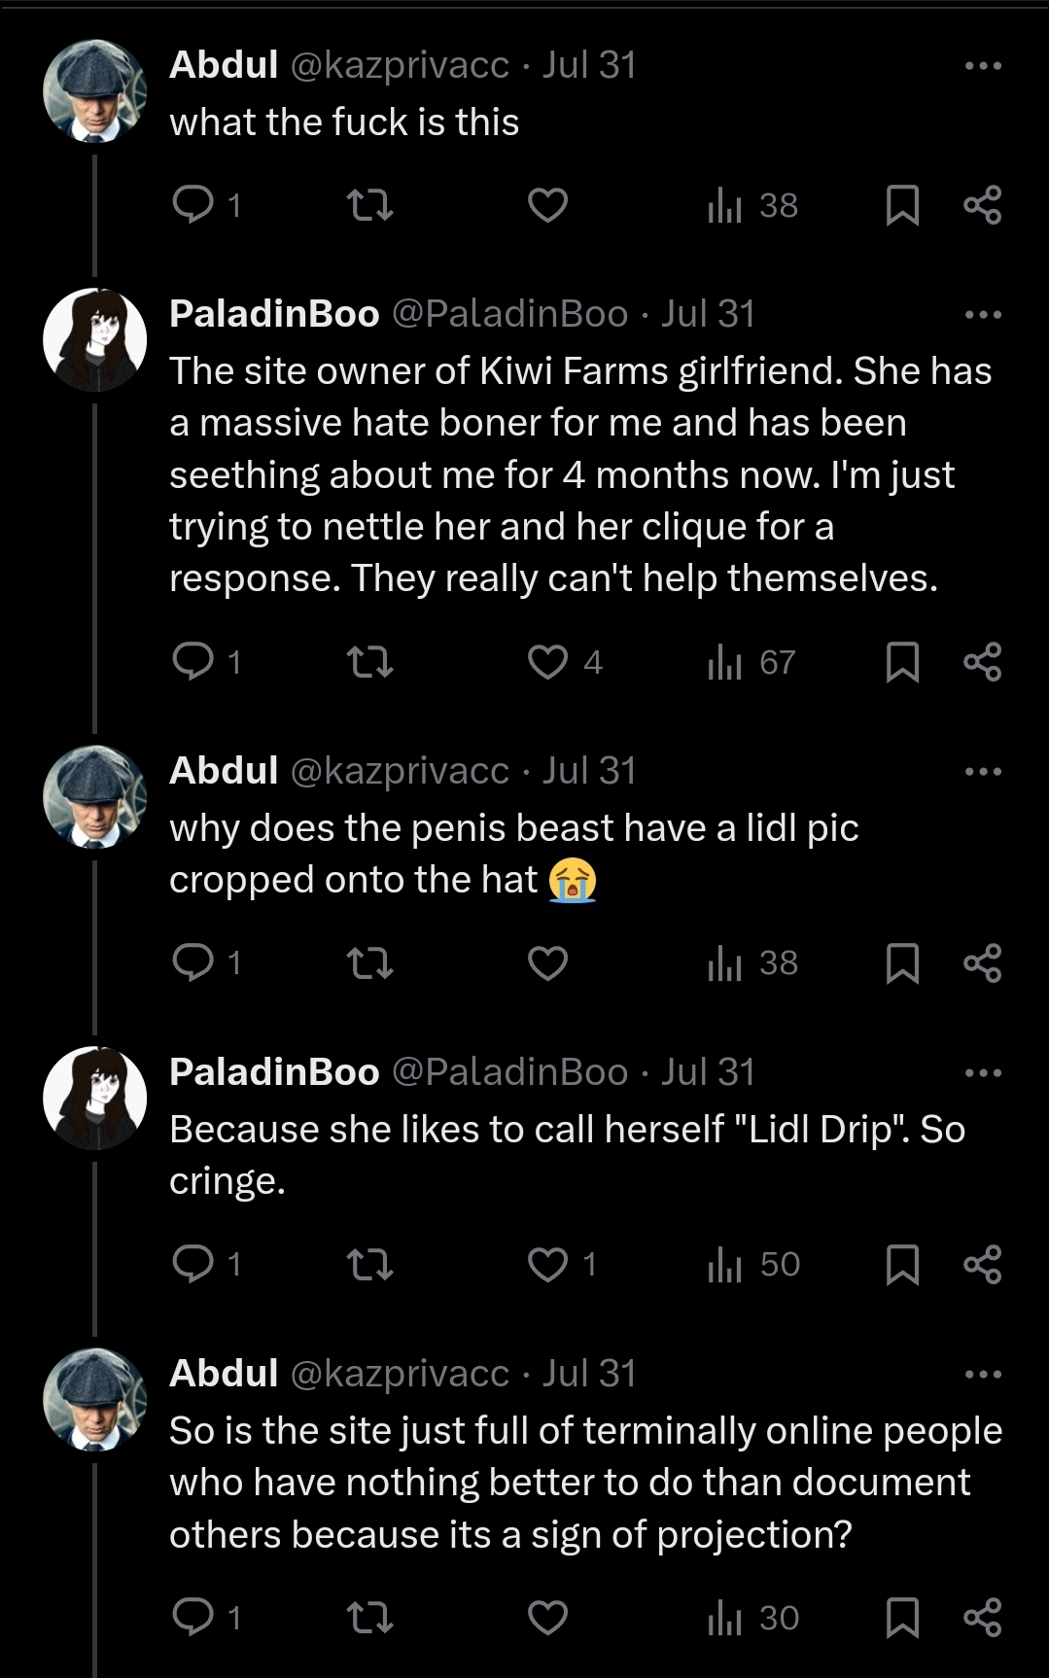Open more options on first Abdul tweet
Screen dimensions: 1049x1678
click(983, 66)
